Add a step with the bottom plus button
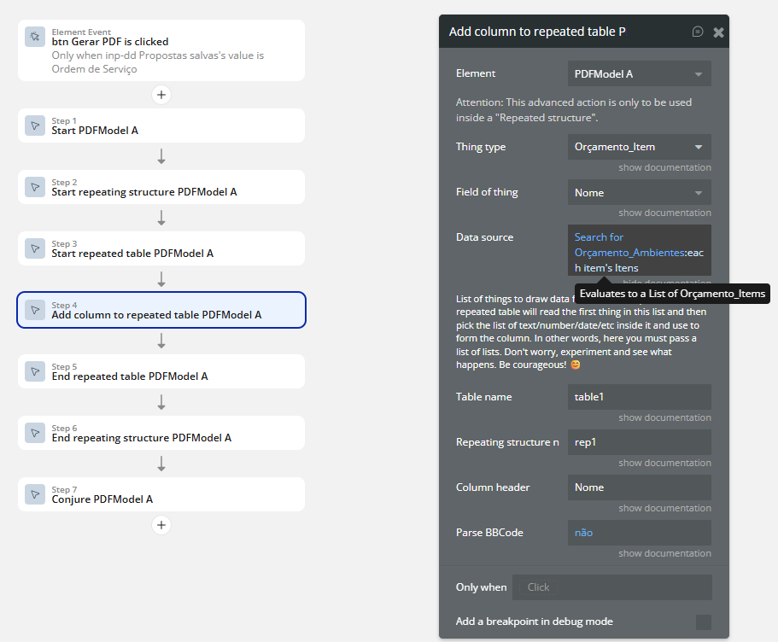778x642 pixels. click(x=161, y=525)
